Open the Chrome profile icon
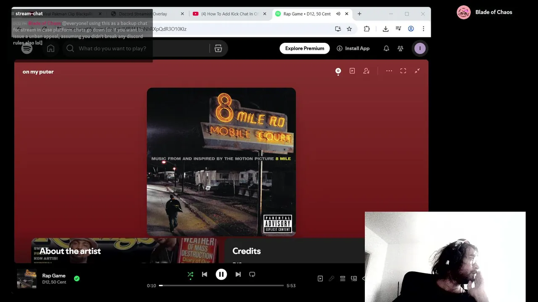538x302 pixels. click(411, 29)
